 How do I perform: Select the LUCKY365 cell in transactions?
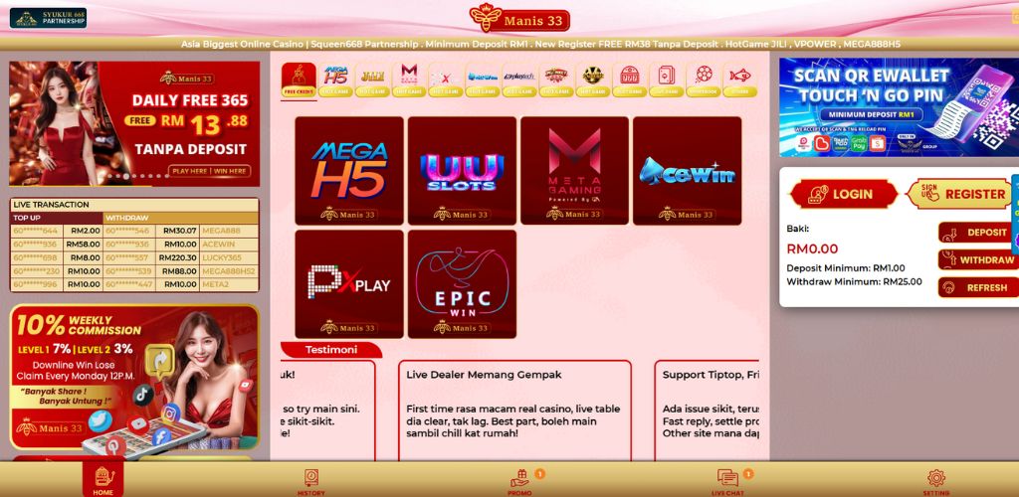(x=229, y=257)
